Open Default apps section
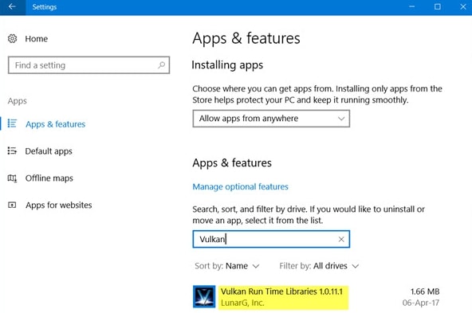Viewport: 472px width, 313px height. 49,151
